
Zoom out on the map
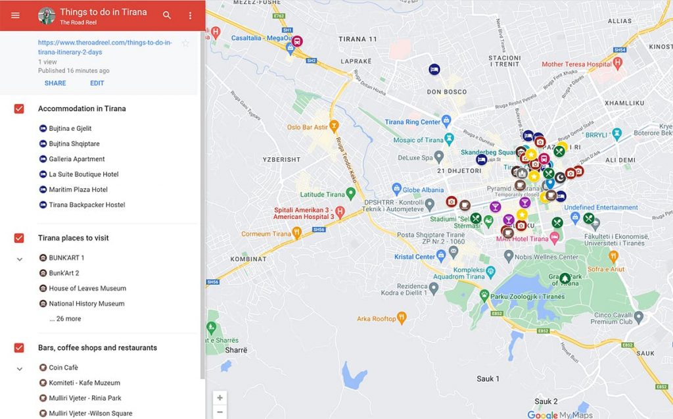pos(220,412)
